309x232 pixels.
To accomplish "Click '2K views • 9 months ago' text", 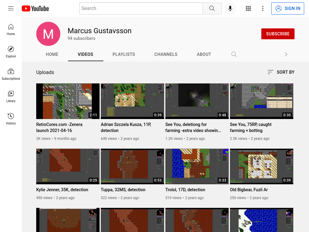I will [x=56, y=138].
